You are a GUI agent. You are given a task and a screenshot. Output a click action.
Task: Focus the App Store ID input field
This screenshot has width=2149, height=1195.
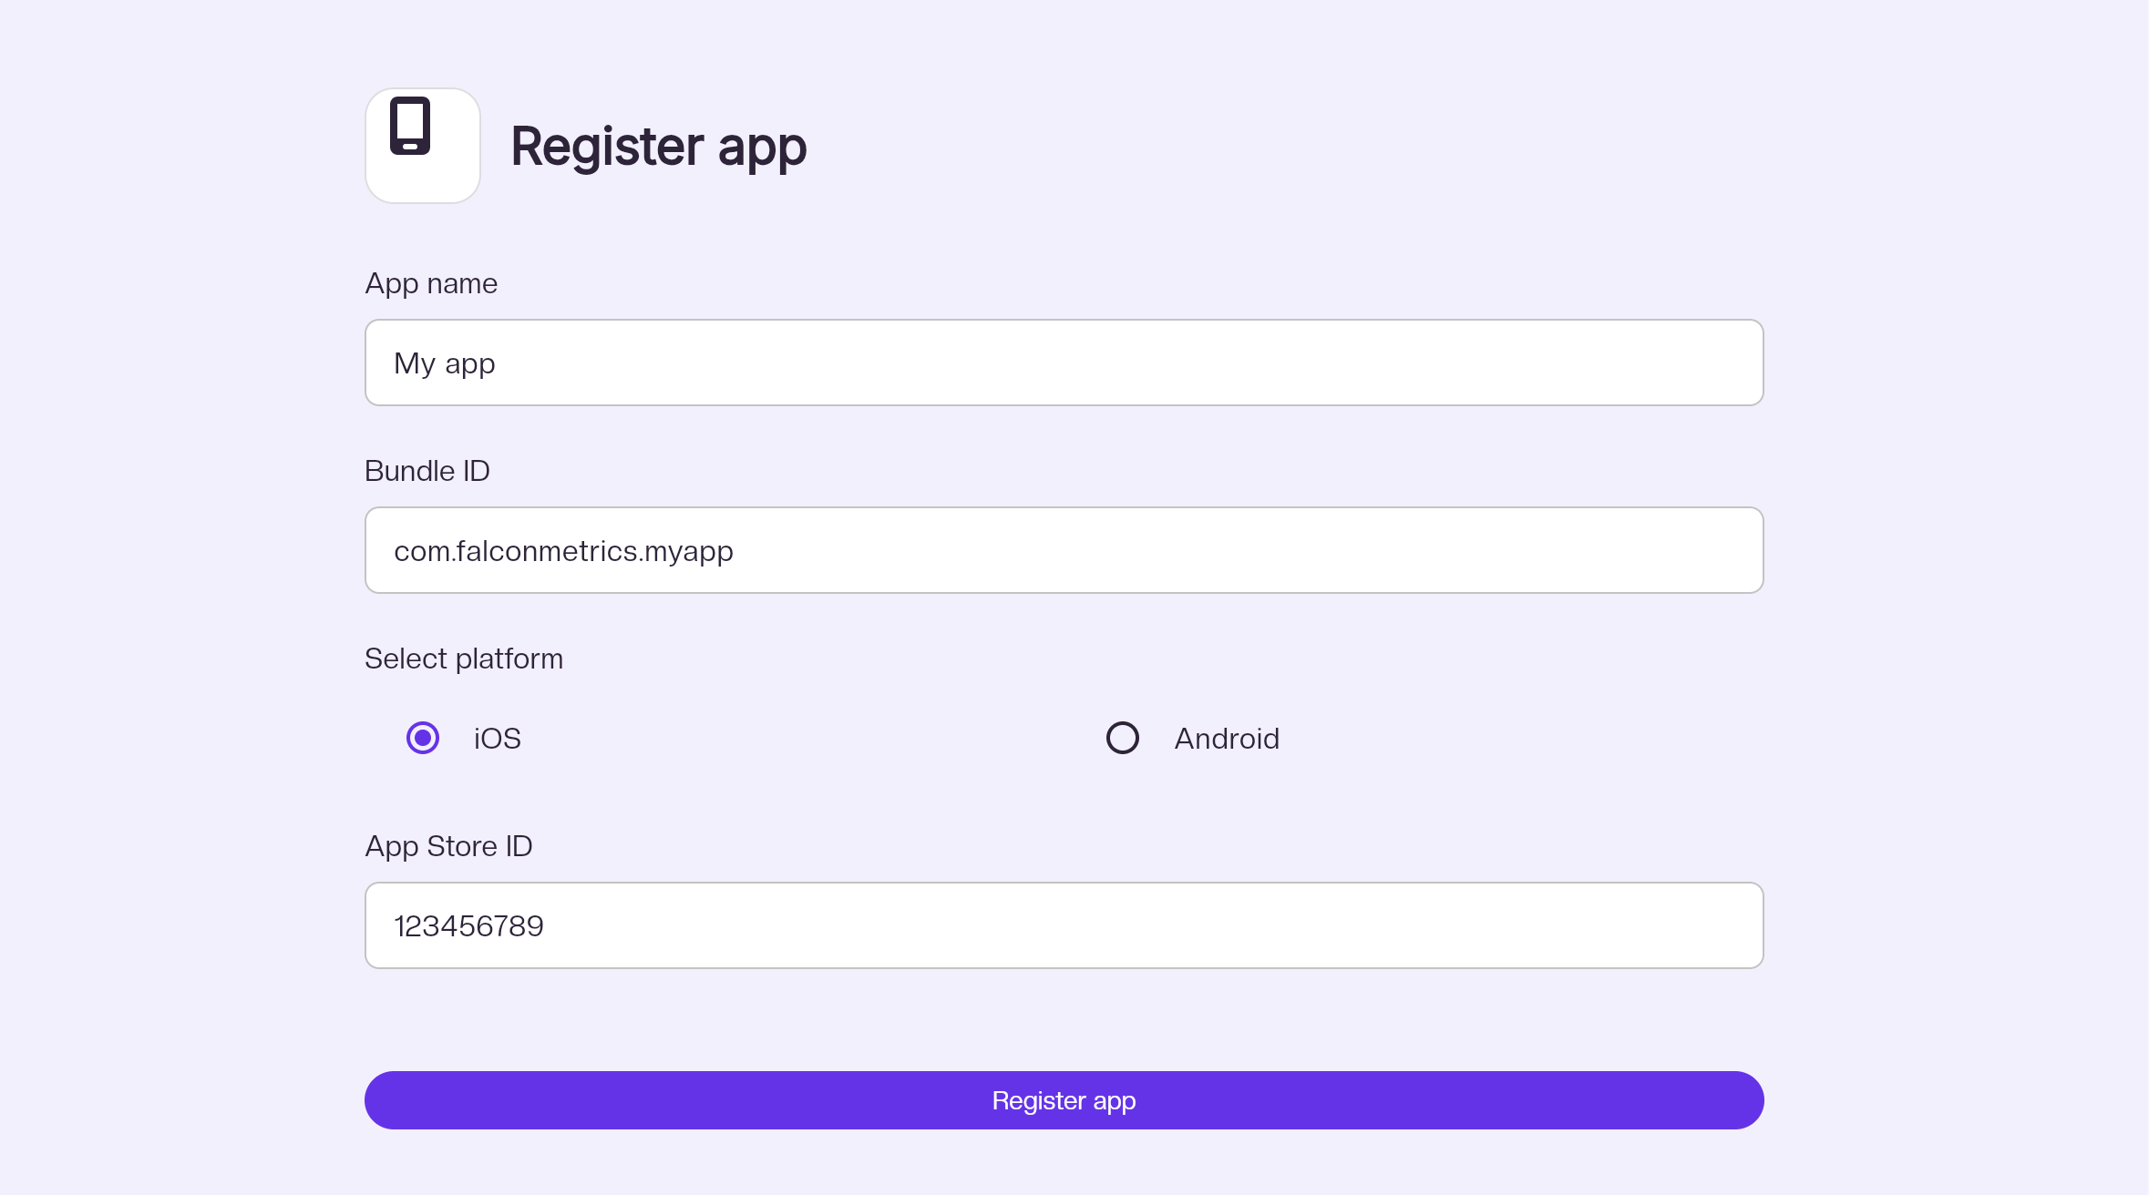click(x=1064, y=925)
